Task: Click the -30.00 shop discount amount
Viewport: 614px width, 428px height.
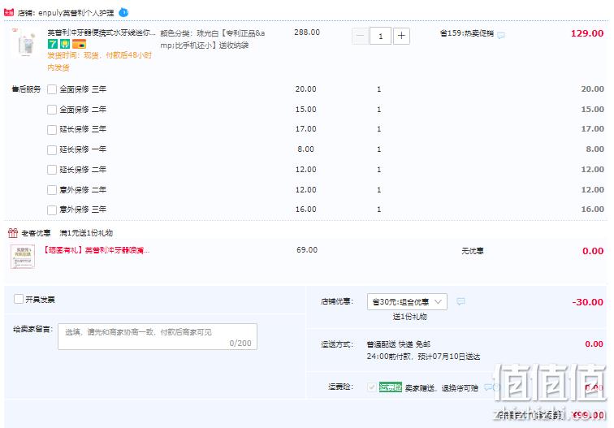Action: (587, 302)
